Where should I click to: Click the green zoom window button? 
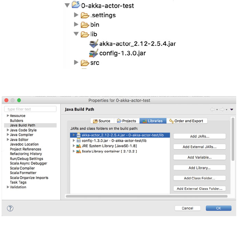coord(19,100)
